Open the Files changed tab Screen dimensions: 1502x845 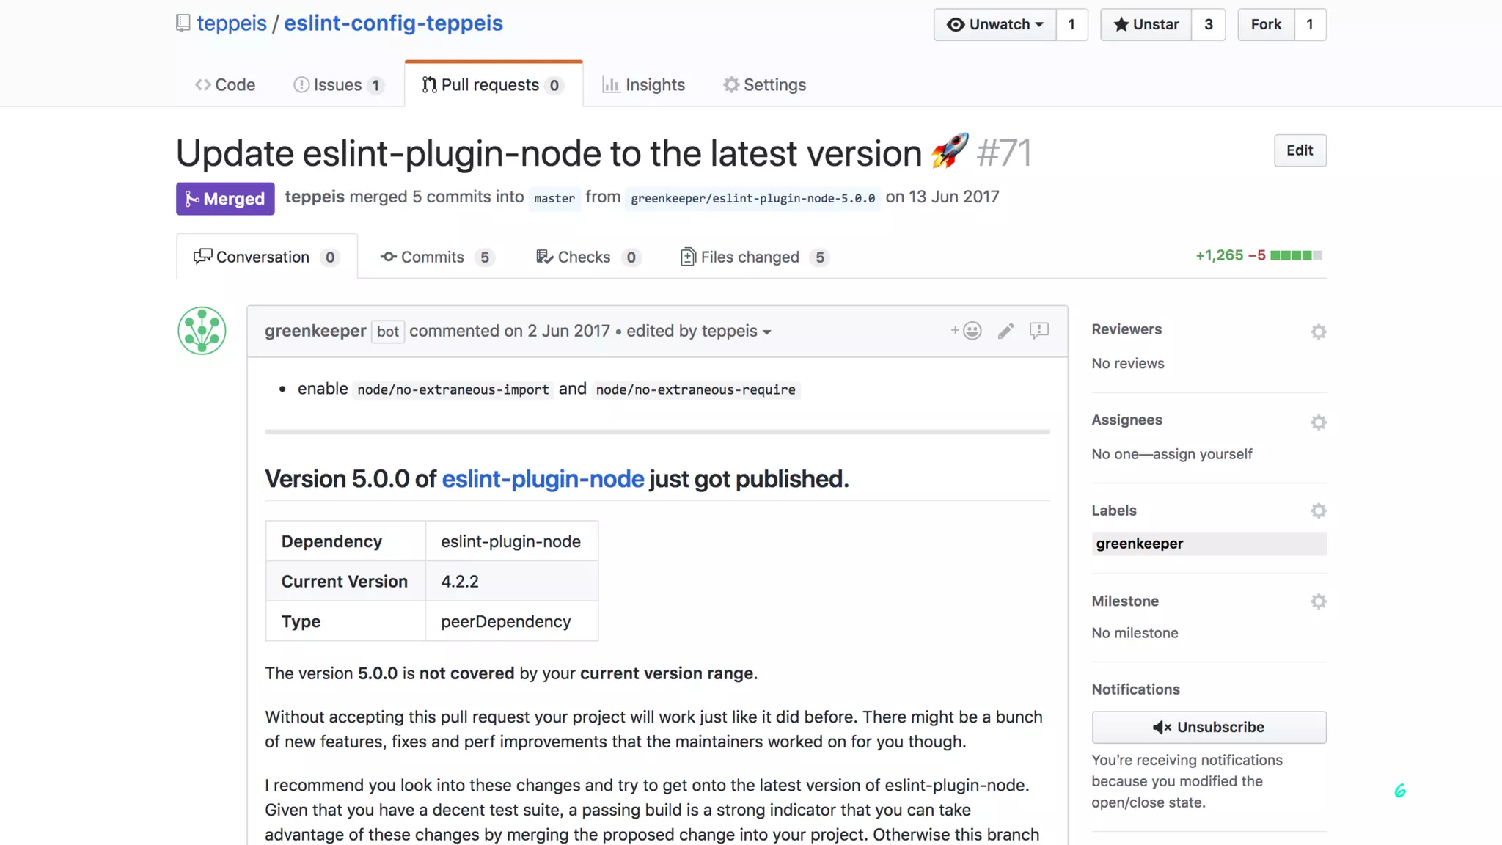[750, 257]
